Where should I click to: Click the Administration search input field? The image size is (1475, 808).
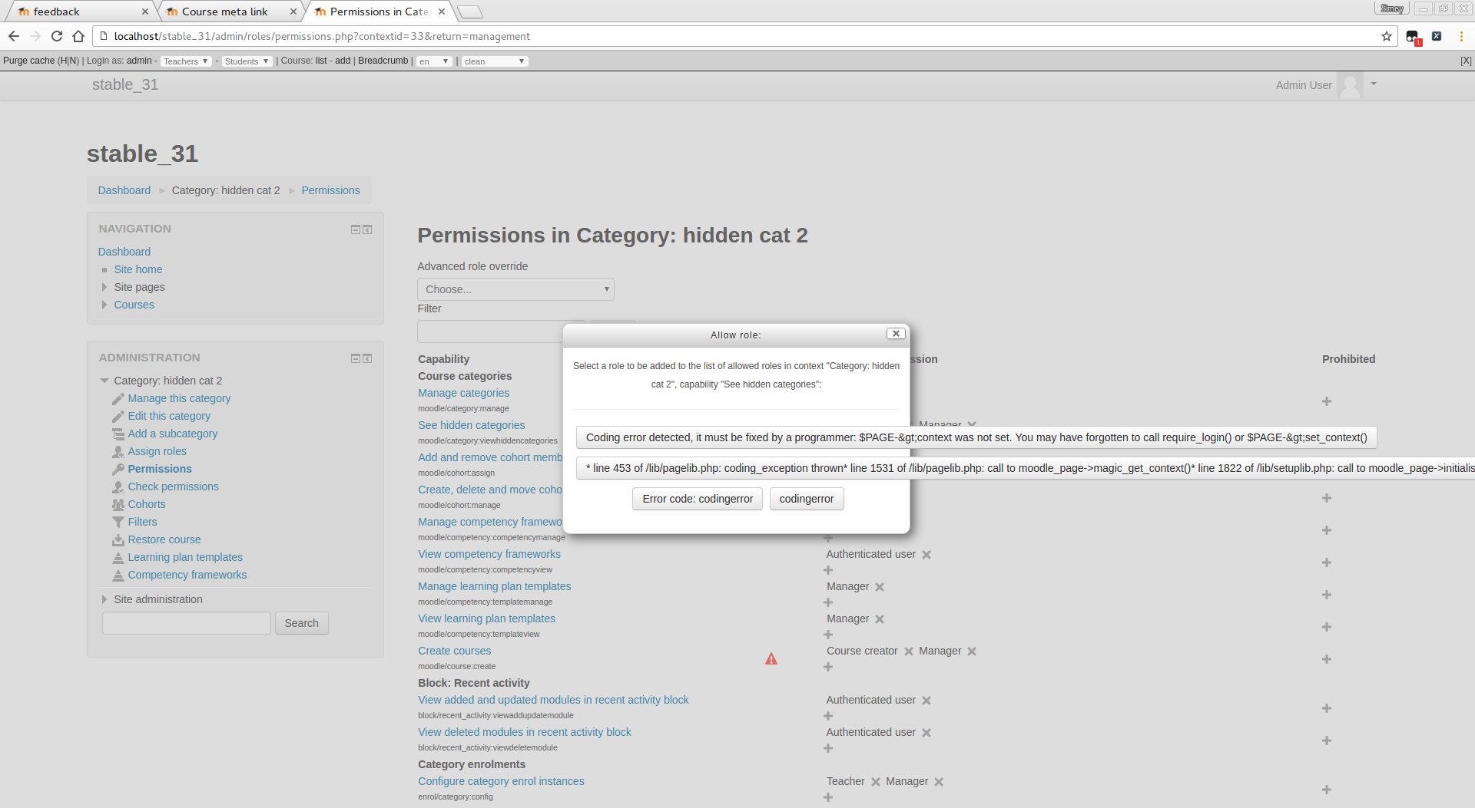coord(187,623)
